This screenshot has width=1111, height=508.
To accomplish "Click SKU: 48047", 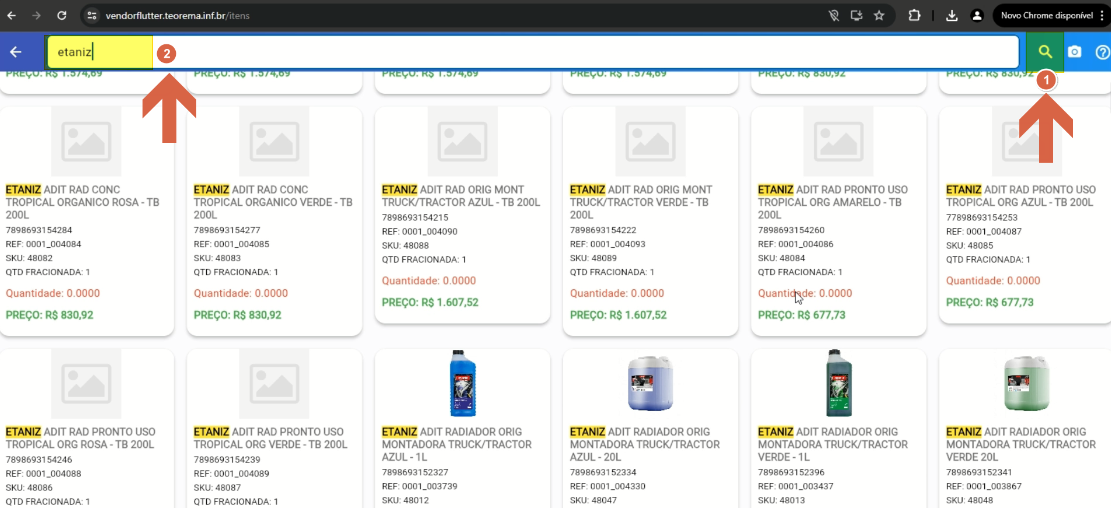I will [593, 500].
